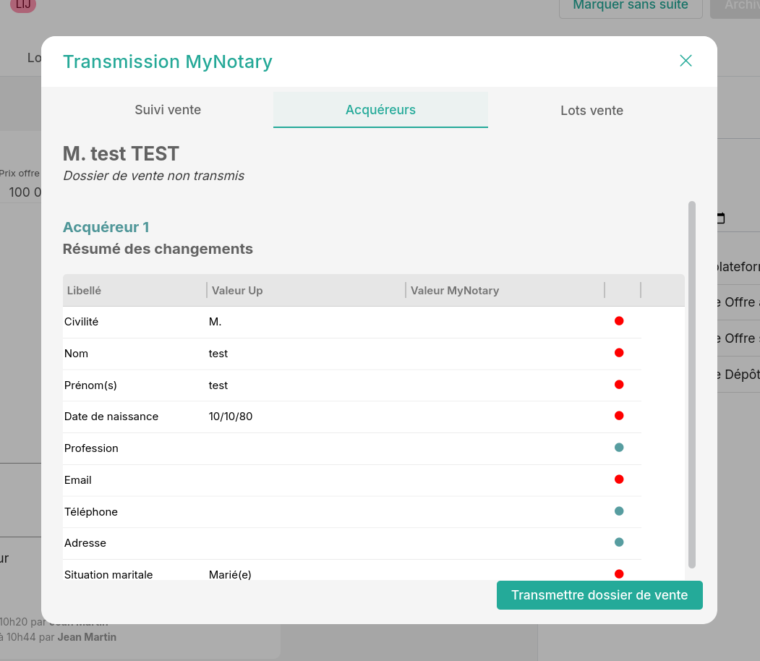Image resolution: width=760 pixels, height=661 pixels.
Task: Click the Email row label
Action: pos(77,479)
